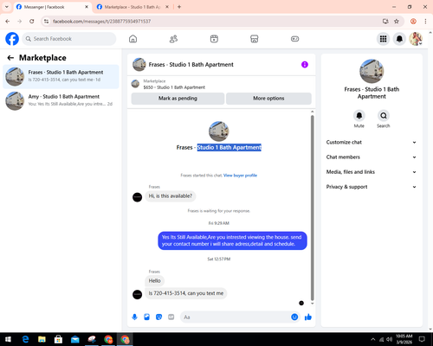Record a voice clip microphone icon
The width and height of the screenshot is (433, 346).
pyautogui.click(x=134, y=317)
